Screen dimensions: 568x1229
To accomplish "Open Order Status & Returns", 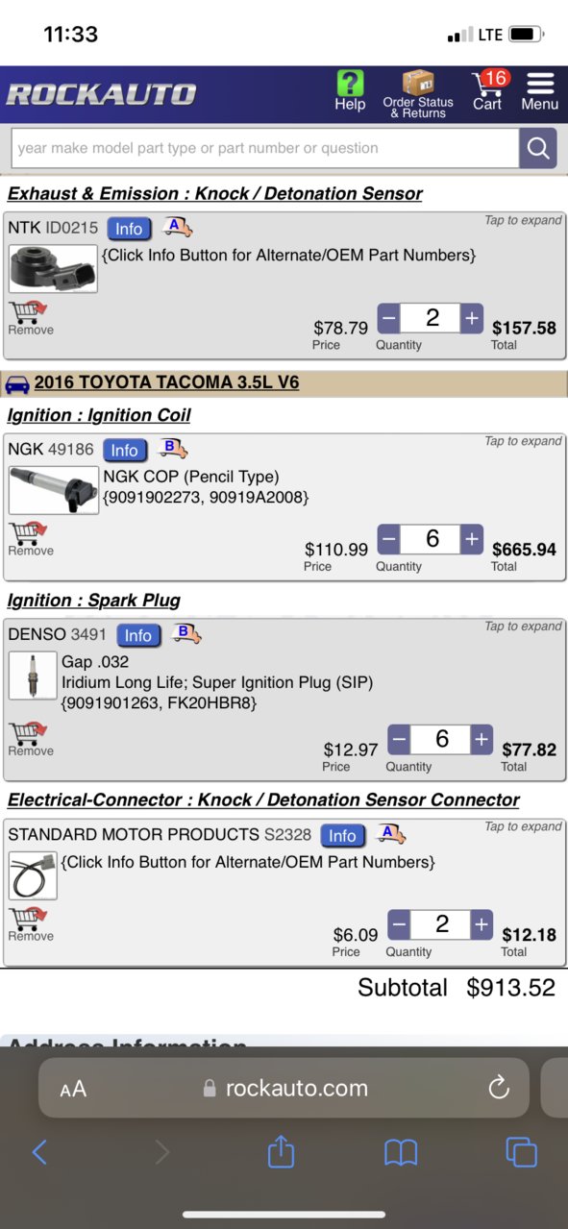I will [418, 94].
